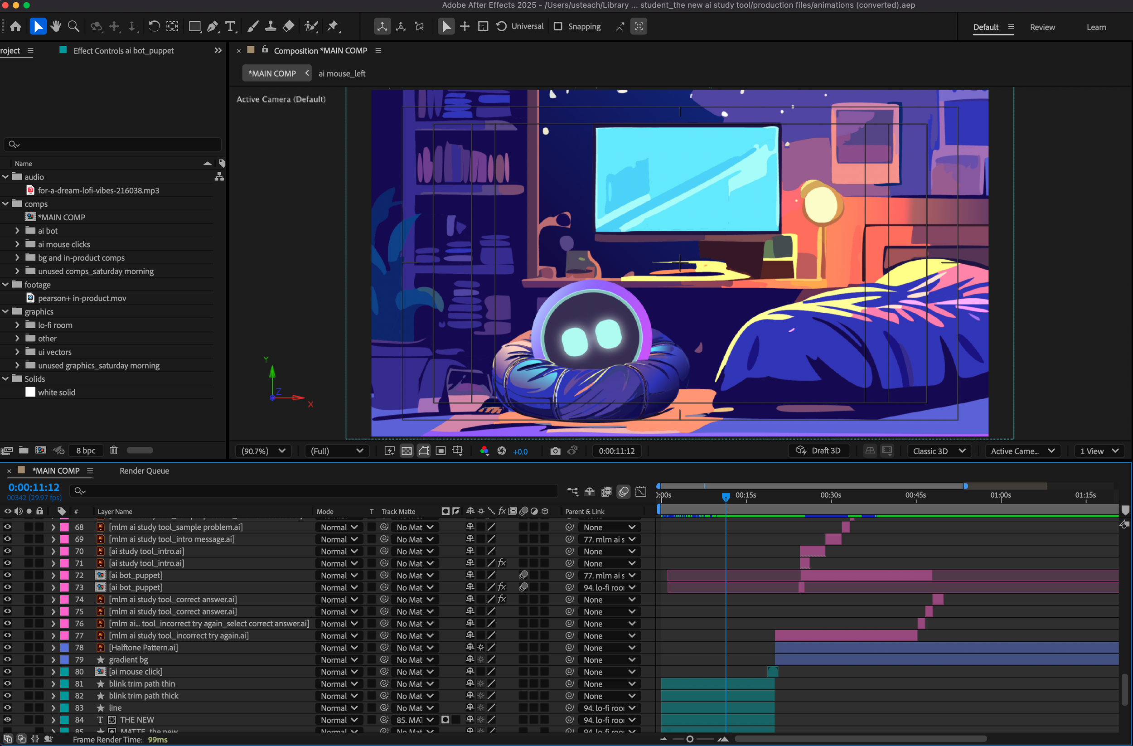Click the ai mouse_left breadcrumb
Viewport: 1133px width, 746px height.
(342, 73)
